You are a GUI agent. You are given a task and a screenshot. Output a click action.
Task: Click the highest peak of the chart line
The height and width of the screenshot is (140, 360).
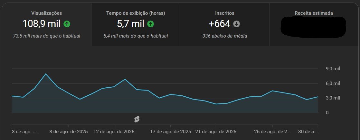pyautogui.click(x=46, y=74)
